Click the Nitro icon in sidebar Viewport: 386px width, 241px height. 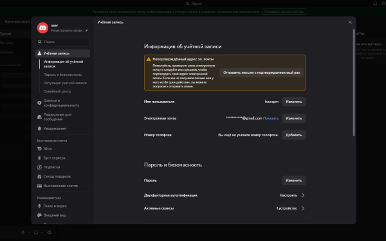[39, 148]
